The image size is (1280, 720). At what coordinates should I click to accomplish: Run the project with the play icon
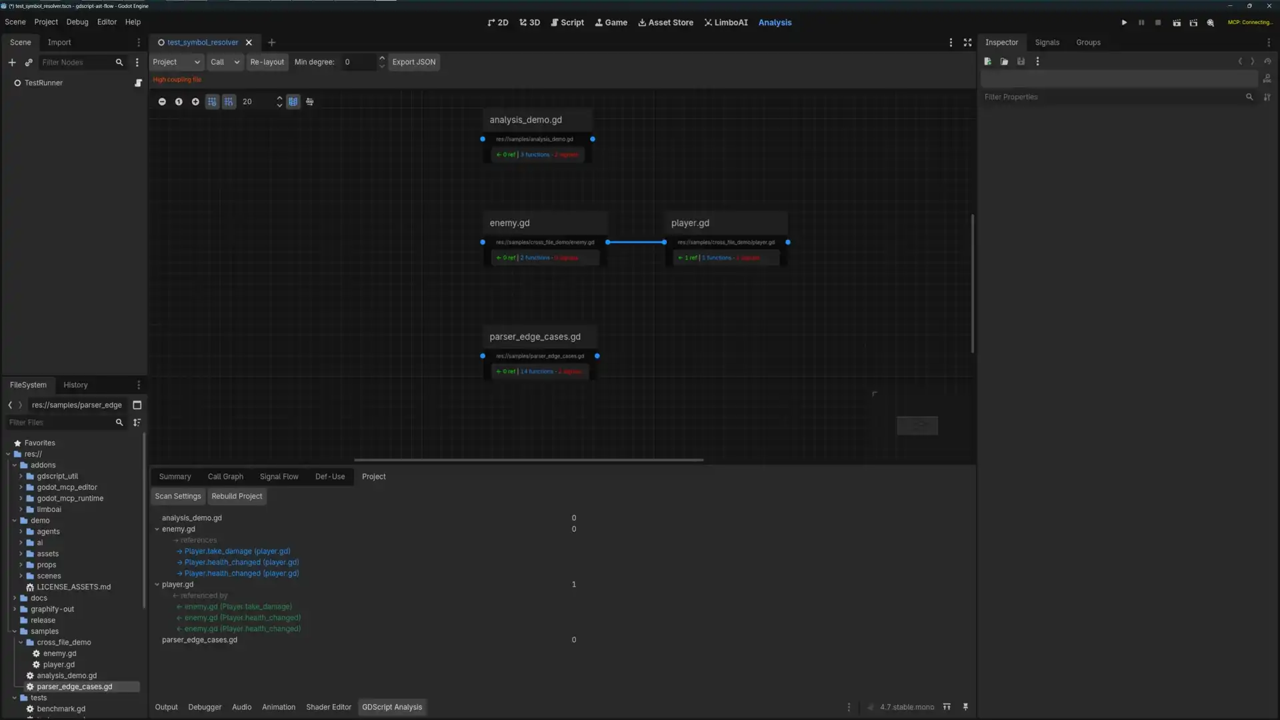(1124, 23)
